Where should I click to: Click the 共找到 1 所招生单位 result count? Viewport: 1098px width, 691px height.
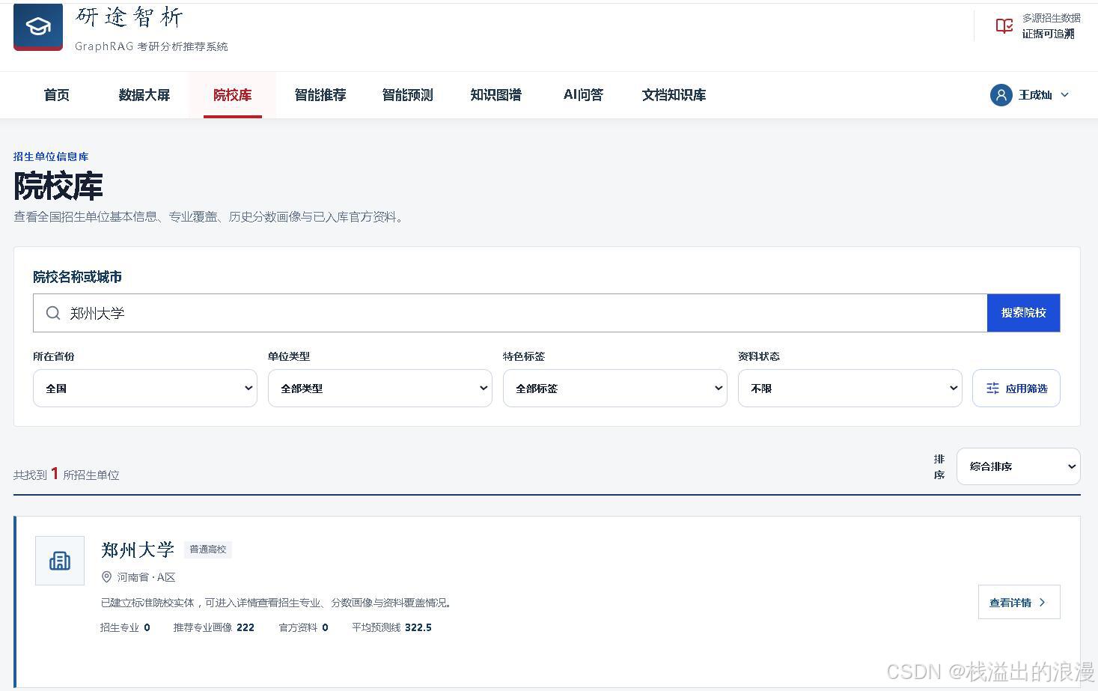point(67,474)
